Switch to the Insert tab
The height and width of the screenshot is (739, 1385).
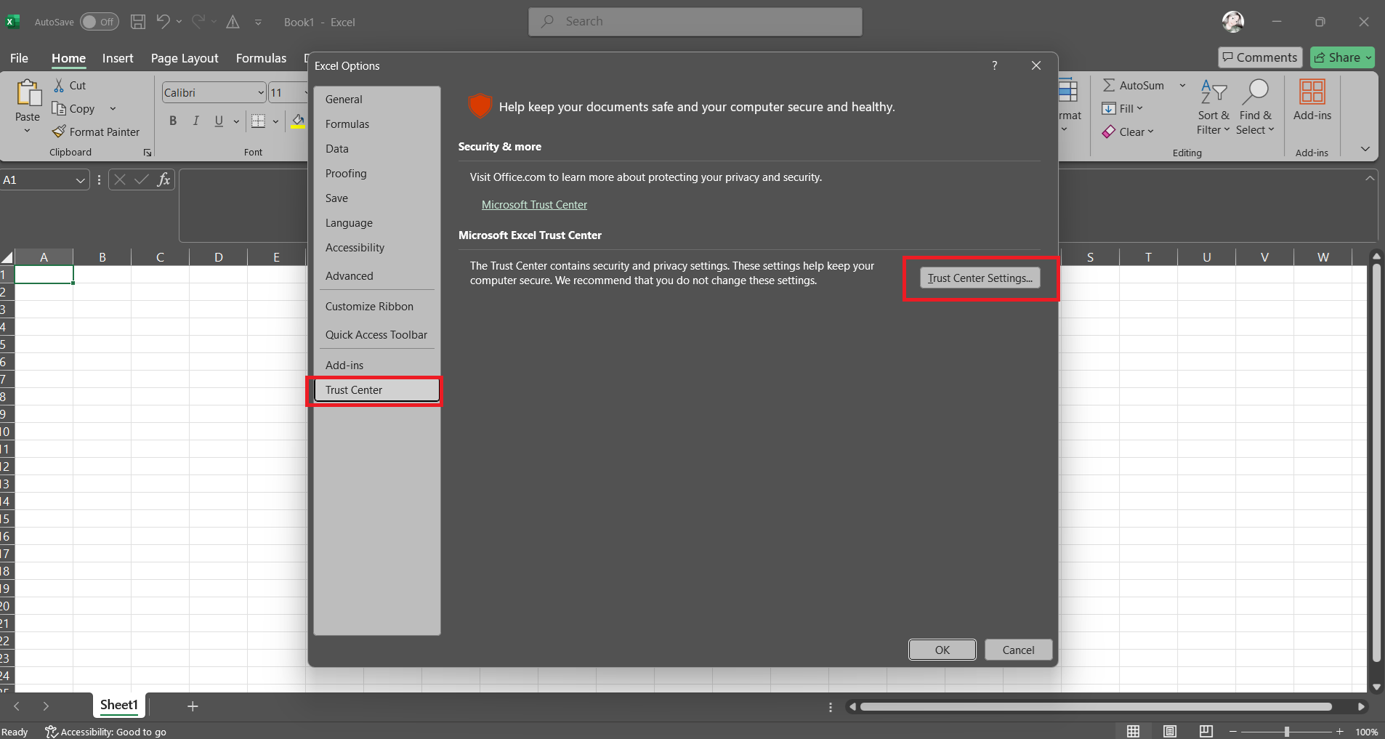118,58
